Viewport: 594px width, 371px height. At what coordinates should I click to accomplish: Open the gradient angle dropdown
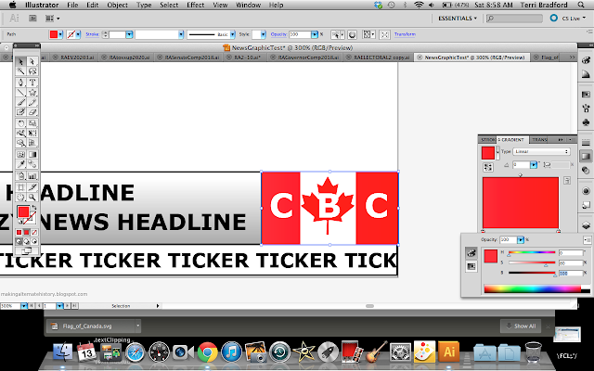tap(534, 165)
